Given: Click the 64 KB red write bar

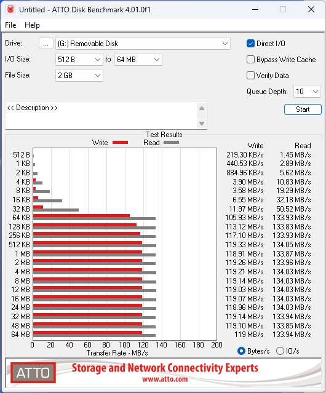Looking at the screenshot, I should tap(81, 215).
